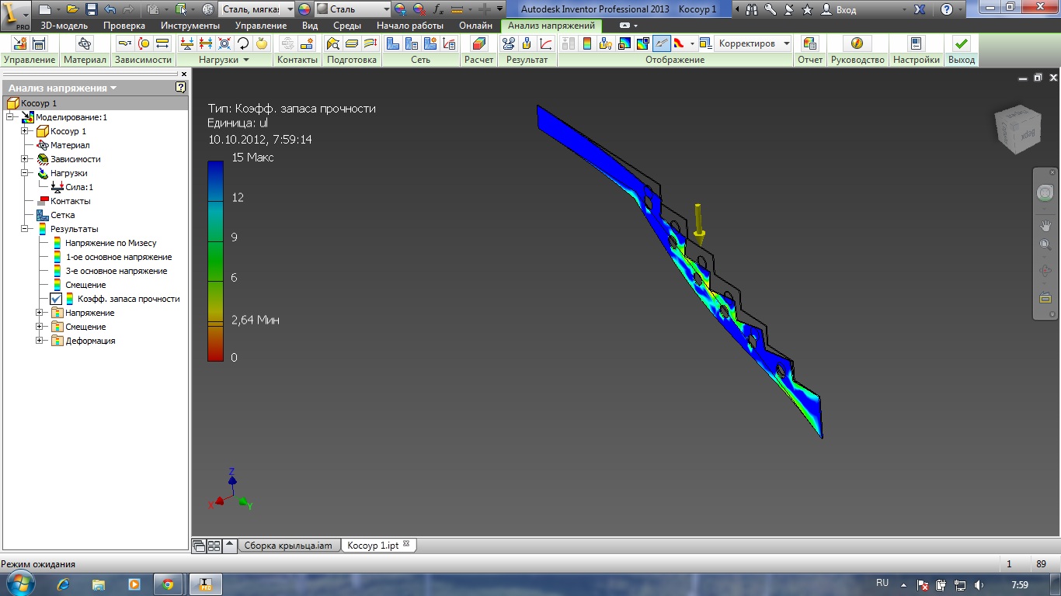Click the color legend bar

(215, 262)
